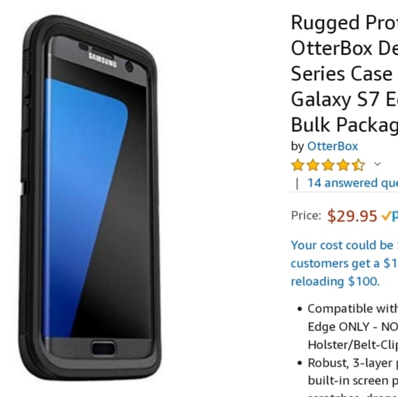Expand the rating breakdown chevron beside the stars
This screenshot has height=397, width=398.
(377, 164)
